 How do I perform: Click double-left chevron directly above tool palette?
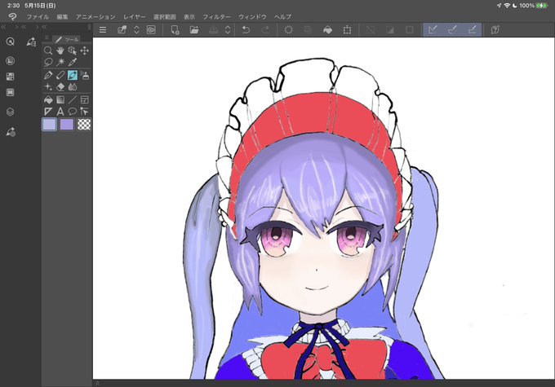click(44, 27)
